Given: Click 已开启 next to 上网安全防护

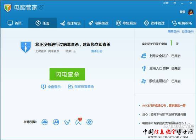Looking at the screenshot, I should [x=176, y=56].
